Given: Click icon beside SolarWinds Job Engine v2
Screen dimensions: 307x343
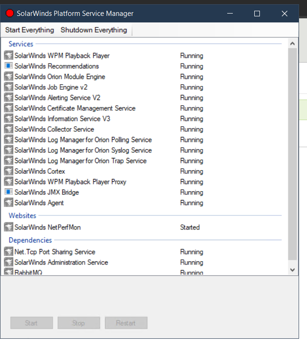Looking at the screenshot, I should 8,87.
